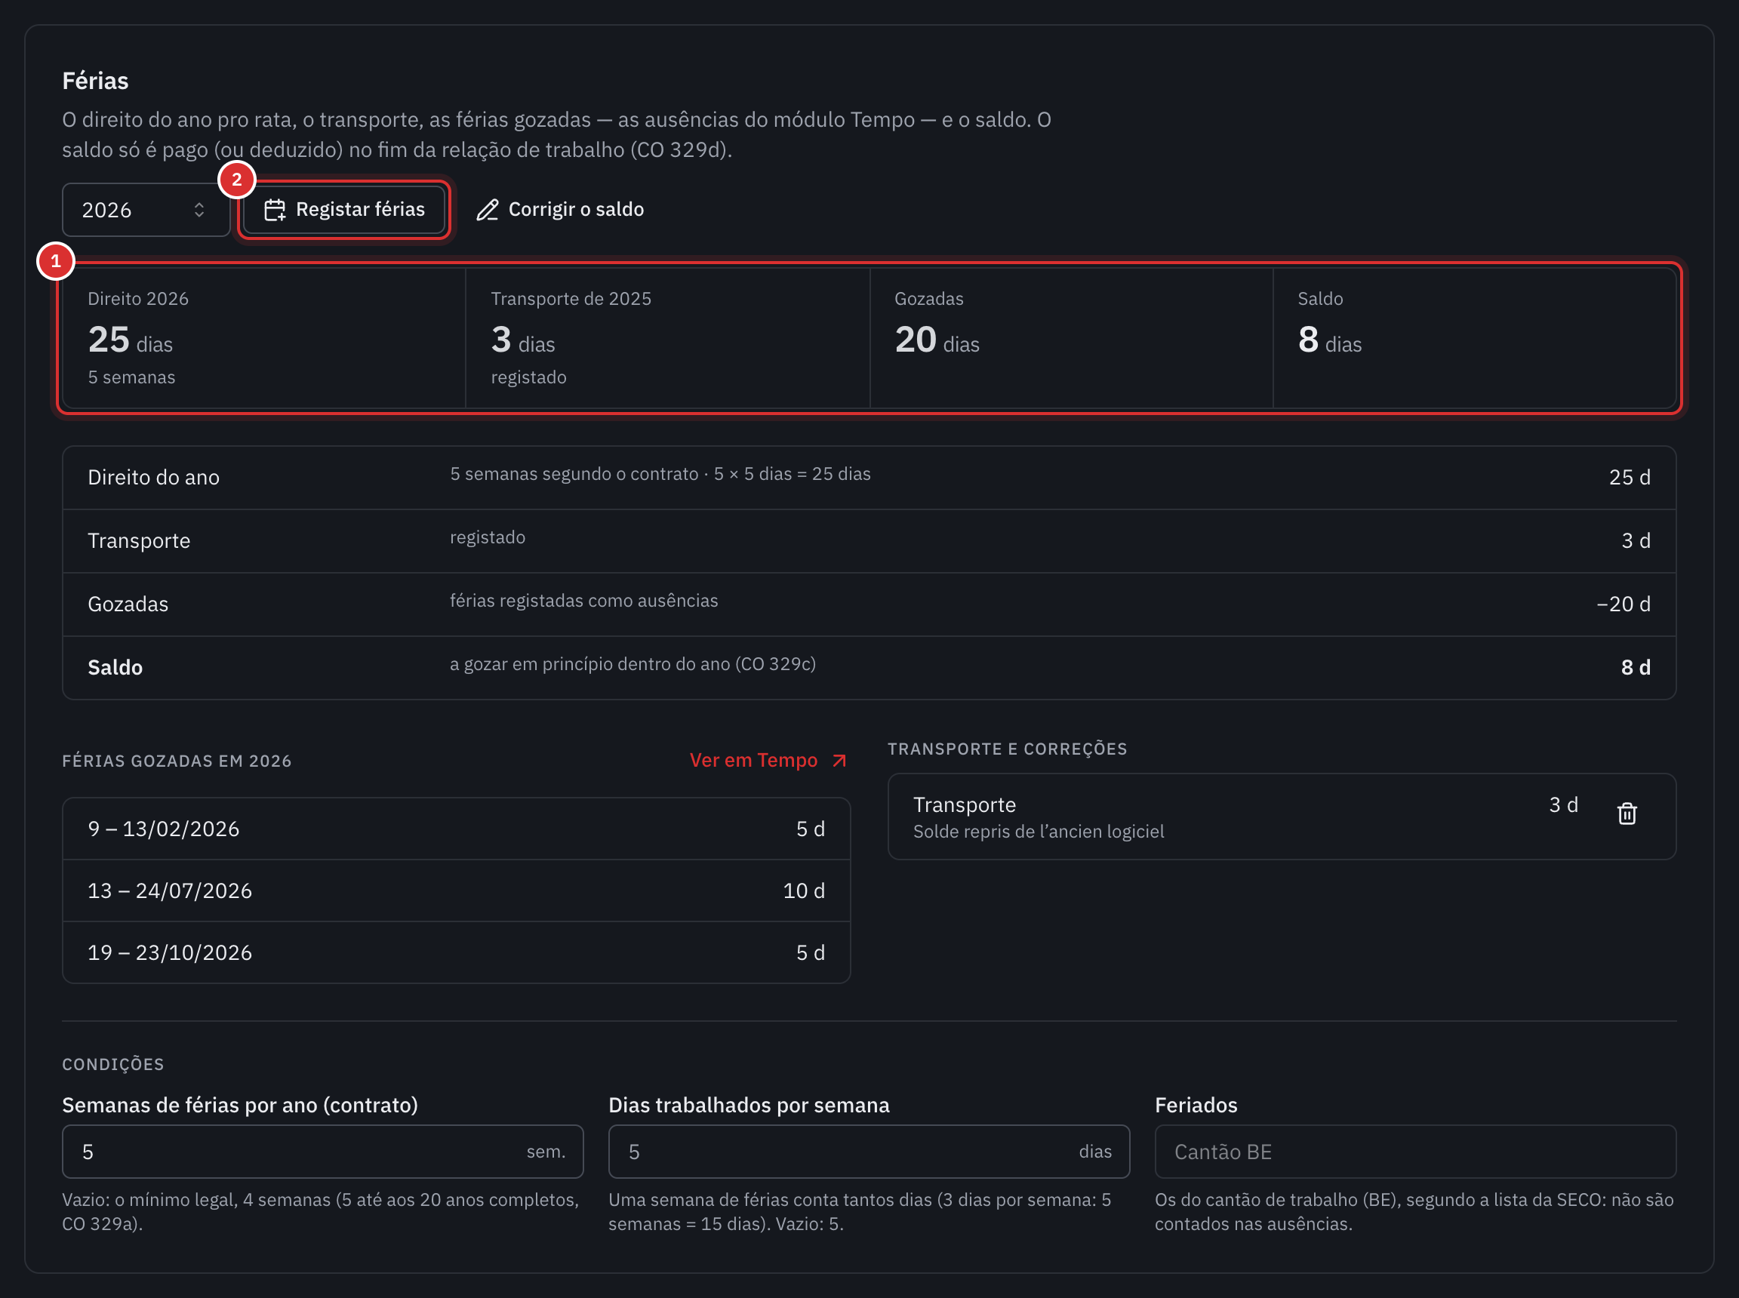Click 'férias registadas como ausências' text
This screenshot has width=1739, height=1298.
(584, 601)
